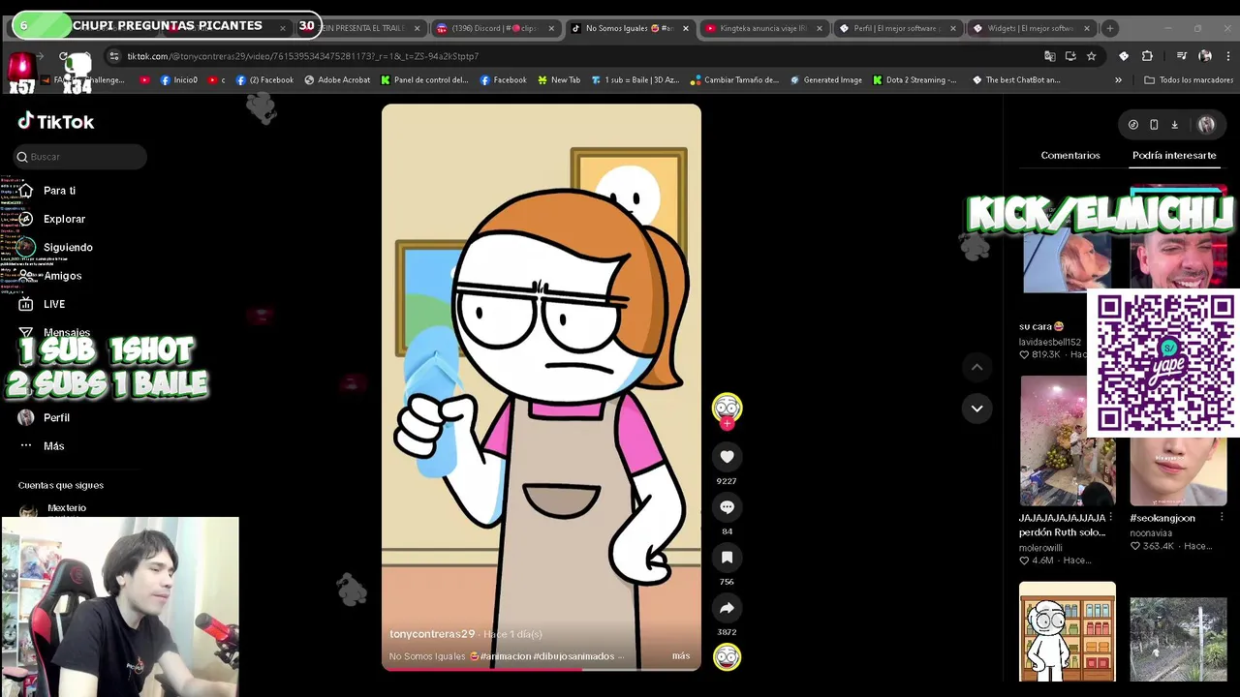1240x697 pixels.
Task: Switch to Comentarios tab
Action: click(x=1070, y=155)
